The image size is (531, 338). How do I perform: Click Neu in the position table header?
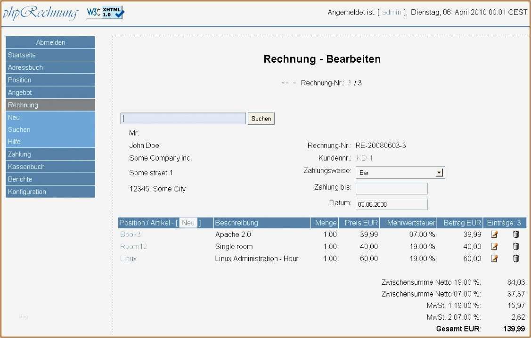[188, 223]
